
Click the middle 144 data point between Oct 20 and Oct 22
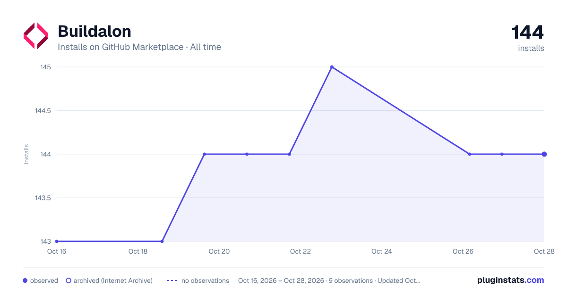pyautogui.click(x=247, y=154)
